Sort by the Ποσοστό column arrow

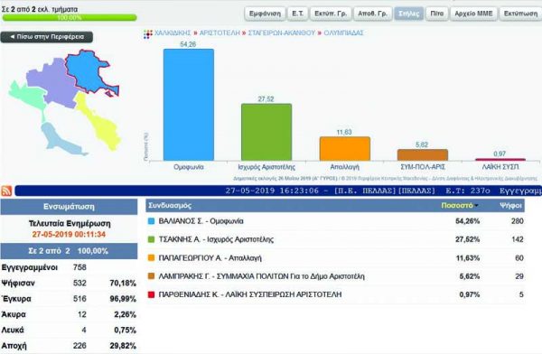pos(477,206)
